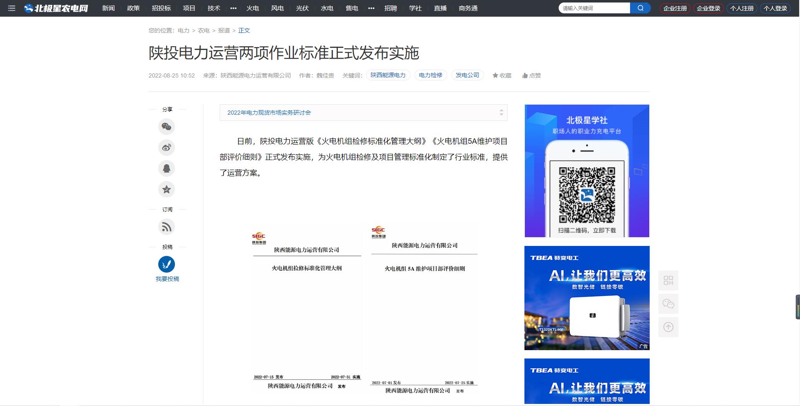Toggle 收藏 favorite for this article
Screen dimensions: 800x406
(502, 75)
